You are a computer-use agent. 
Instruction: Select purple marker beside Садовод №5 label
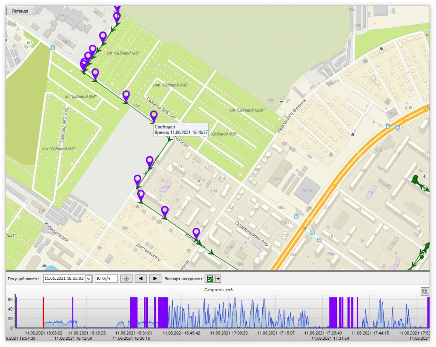[103, 37]
